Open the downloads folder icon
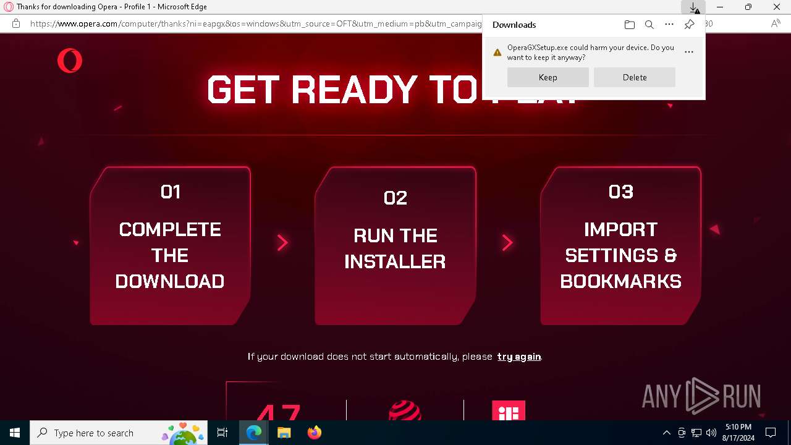This screenshot has height=445, width=791. point(629,25)
